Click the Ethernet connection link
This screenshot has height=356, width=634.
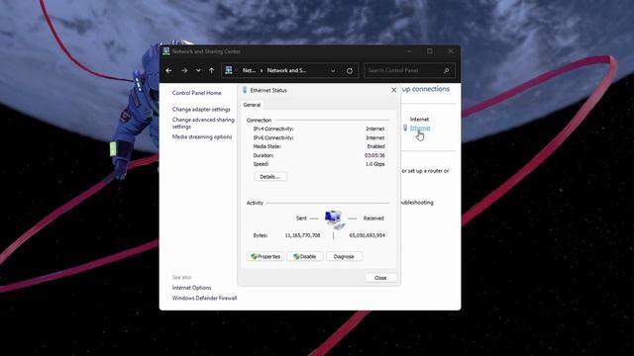[420, 128]
